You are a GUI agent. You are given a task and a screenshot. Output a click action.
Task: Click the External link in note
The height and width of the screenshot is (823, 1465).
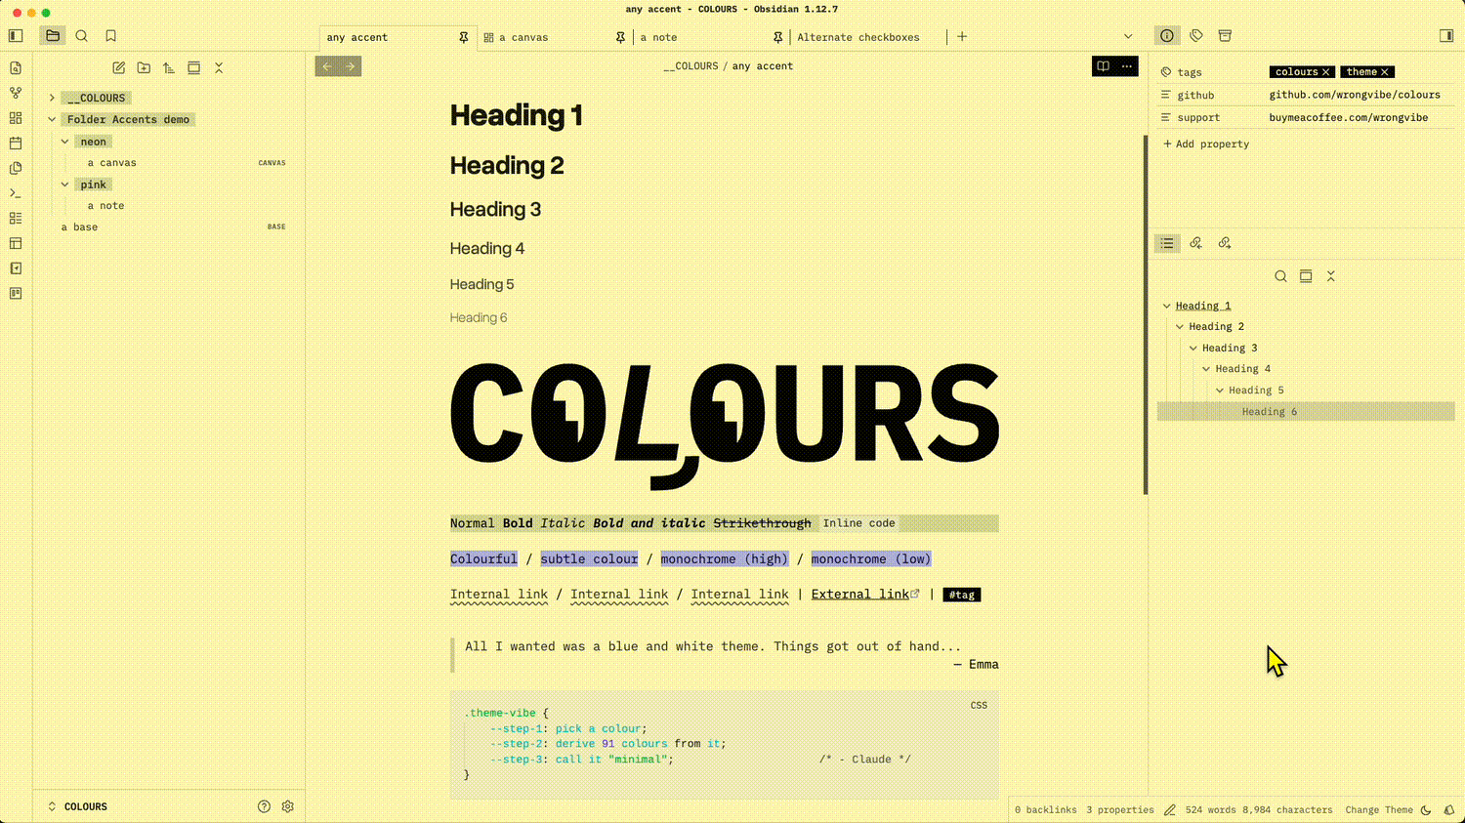click(860, 595)
